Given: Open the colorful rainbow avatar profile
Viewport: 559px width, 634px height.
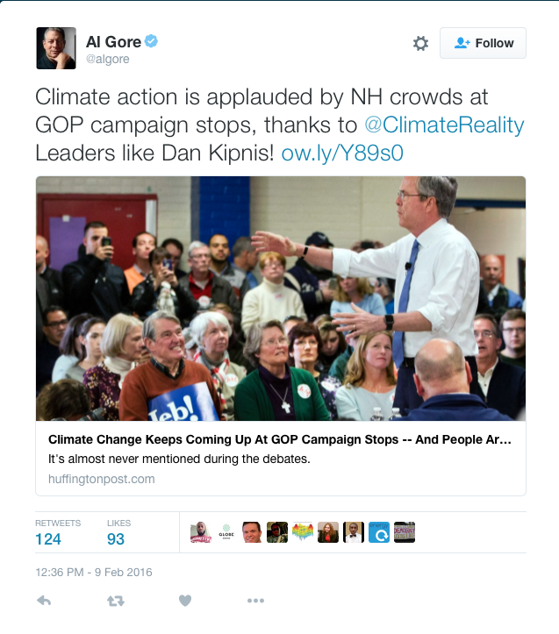Looking at the screenshot, I should pyautogui.click(x=303, y=532).
